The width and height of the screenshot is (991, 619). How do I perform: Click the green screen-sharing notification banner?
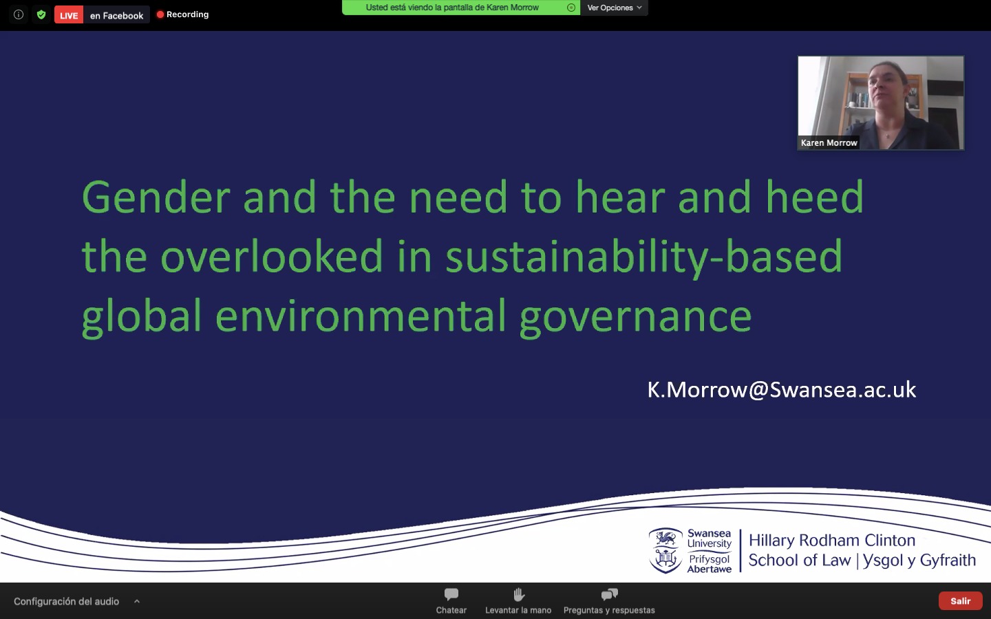pyautogui.click(x=452, y=8)
